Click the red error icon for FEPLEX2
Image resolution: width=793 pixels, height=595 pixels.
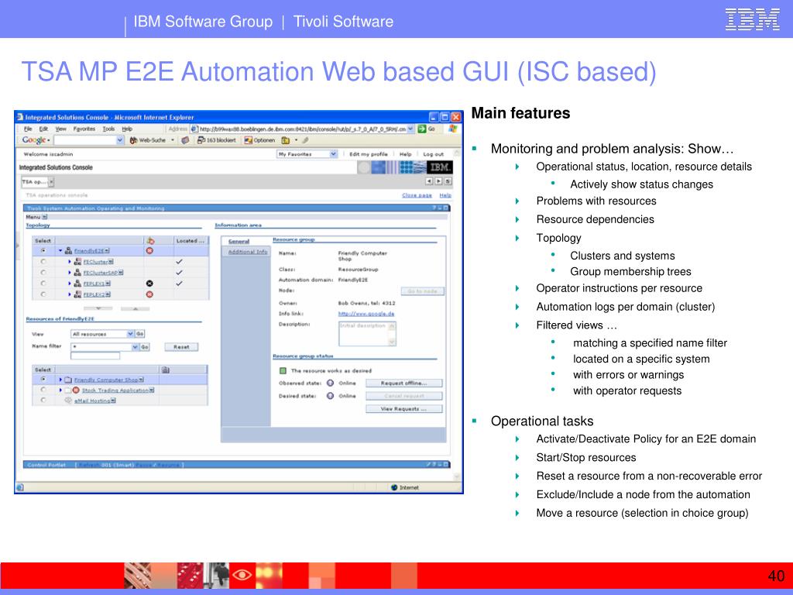point(149,294)
